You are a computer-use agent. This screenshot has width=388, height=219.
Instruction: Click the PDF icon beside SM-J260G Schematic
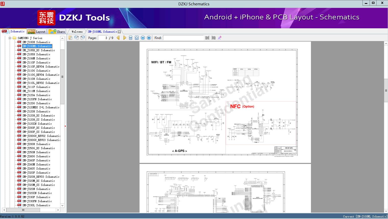click(19, 156)
